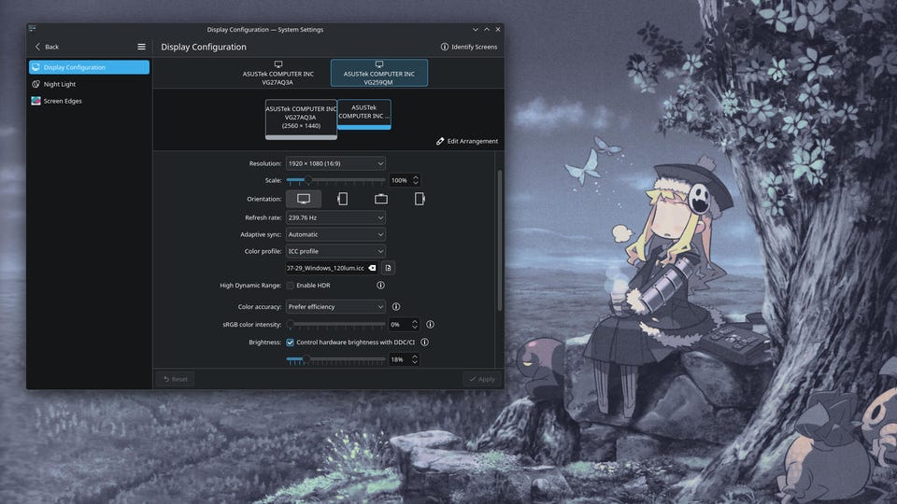
Task: Select portrait rotated left orientation icon
Action: (x=342, y=199)
